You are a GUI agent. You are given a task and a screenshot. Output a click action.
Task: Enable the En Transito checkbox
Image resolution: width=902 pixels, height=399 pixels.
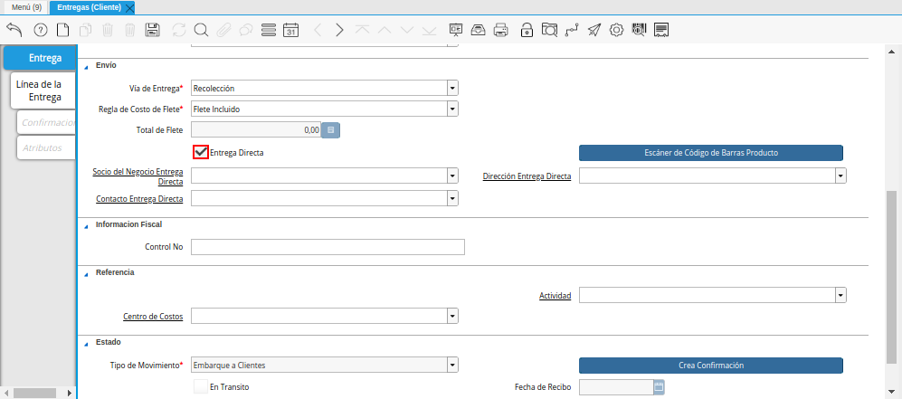tap(201, 386)
